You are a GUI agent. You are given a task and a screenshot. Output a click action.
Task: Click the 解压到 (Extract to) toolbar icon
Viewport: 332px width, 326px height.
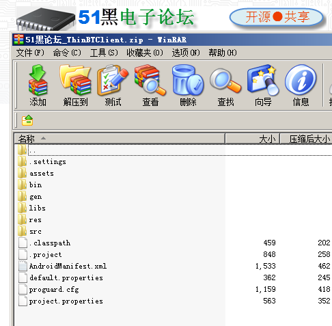[75, 80]
